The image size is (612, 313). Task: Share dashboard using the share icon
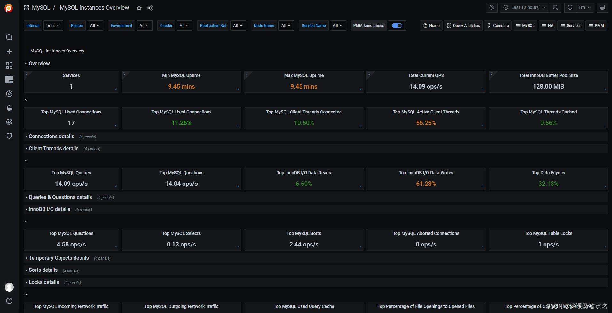click(150, 8)
